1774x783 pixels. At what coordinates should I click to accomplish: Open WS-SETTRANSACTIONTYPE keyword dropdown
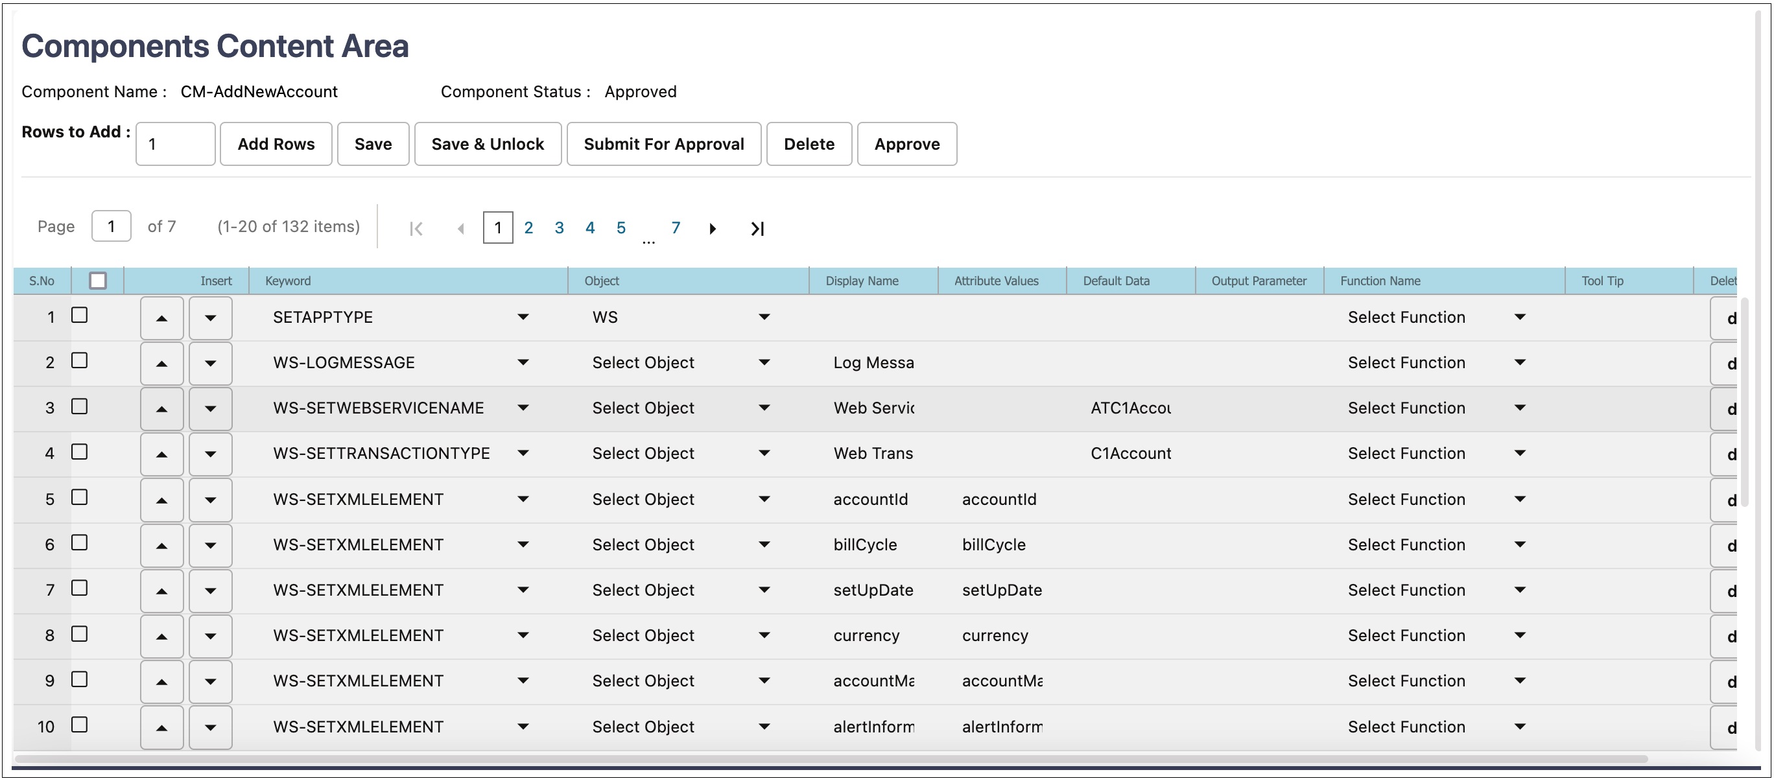coord(523,454)
